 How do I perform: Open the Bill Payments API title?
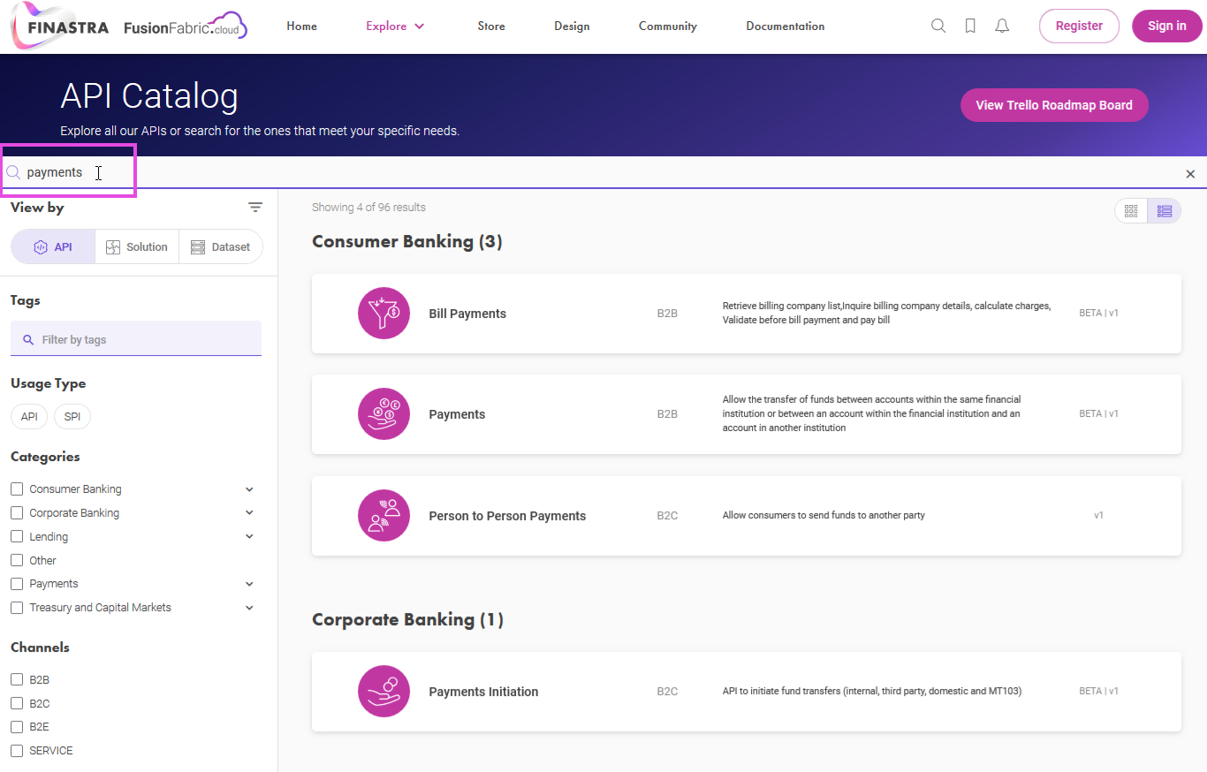click(467, 314)
